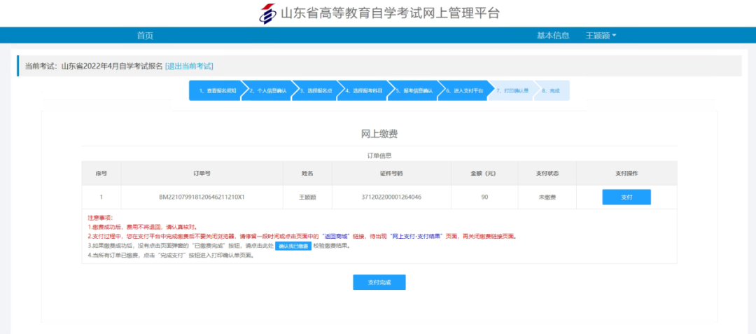Screen dimensions: 756x334
Task: Click the note line starting with 1.缴费成功后
Action: click(x=141, y=227)
